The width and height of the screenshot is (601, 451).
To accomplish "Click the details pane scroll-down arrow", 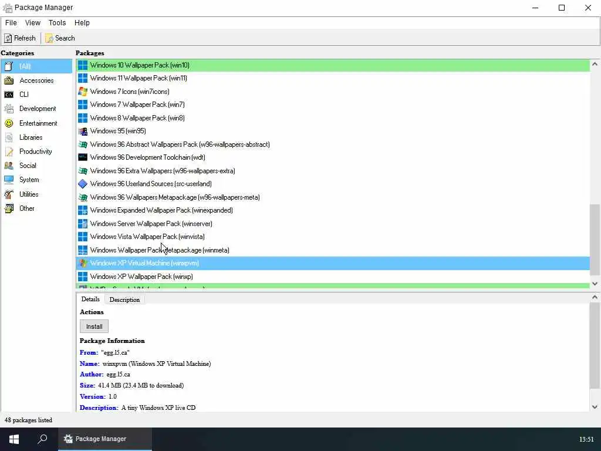I will click(595, 407).
